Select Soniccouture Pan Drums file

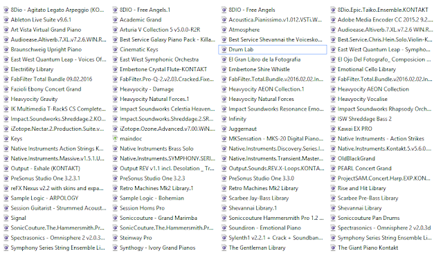coord(369,218)
